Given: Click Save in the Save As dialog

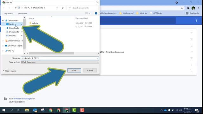Looking at the screenshot, I should click(74, 70).
